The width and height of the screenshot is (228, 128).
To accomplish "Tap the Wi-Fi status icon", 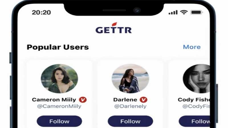I will click(x=184, y=12).
